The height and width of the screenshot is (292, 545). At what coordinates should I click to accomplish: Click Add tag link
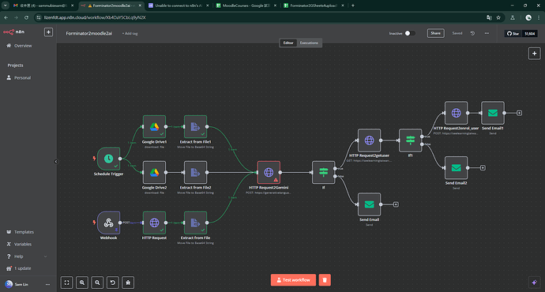click(x=130, y=33)
